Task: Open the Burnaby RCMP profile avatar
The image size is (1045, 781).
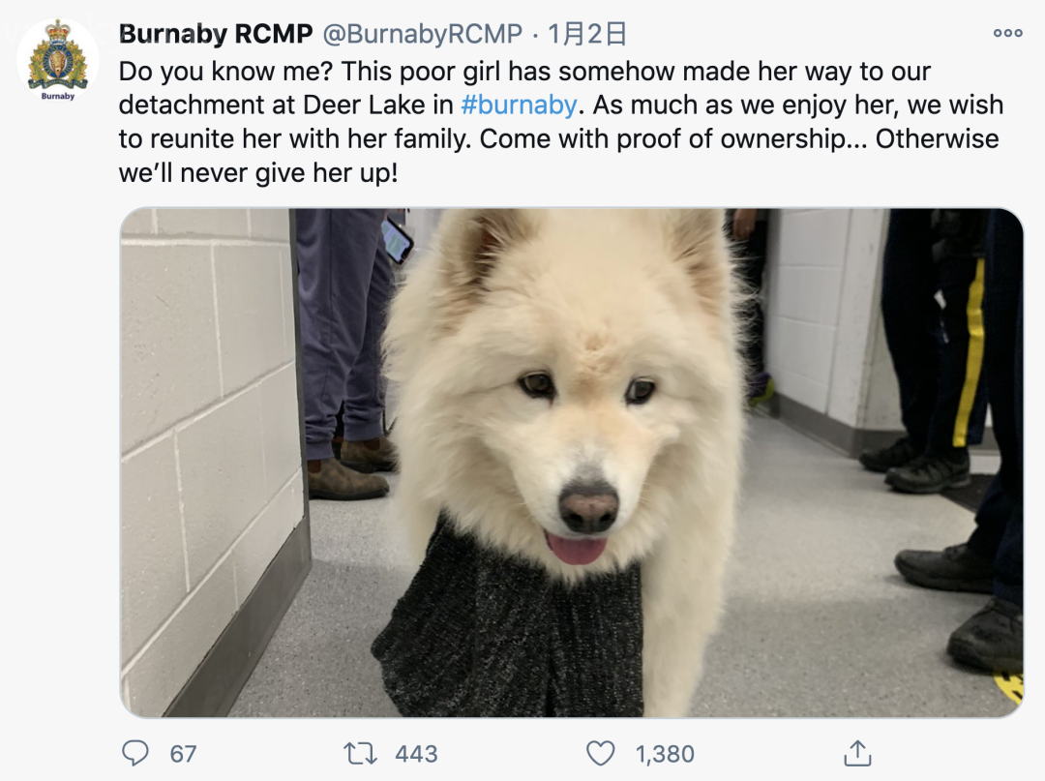Action: point(58,61)
